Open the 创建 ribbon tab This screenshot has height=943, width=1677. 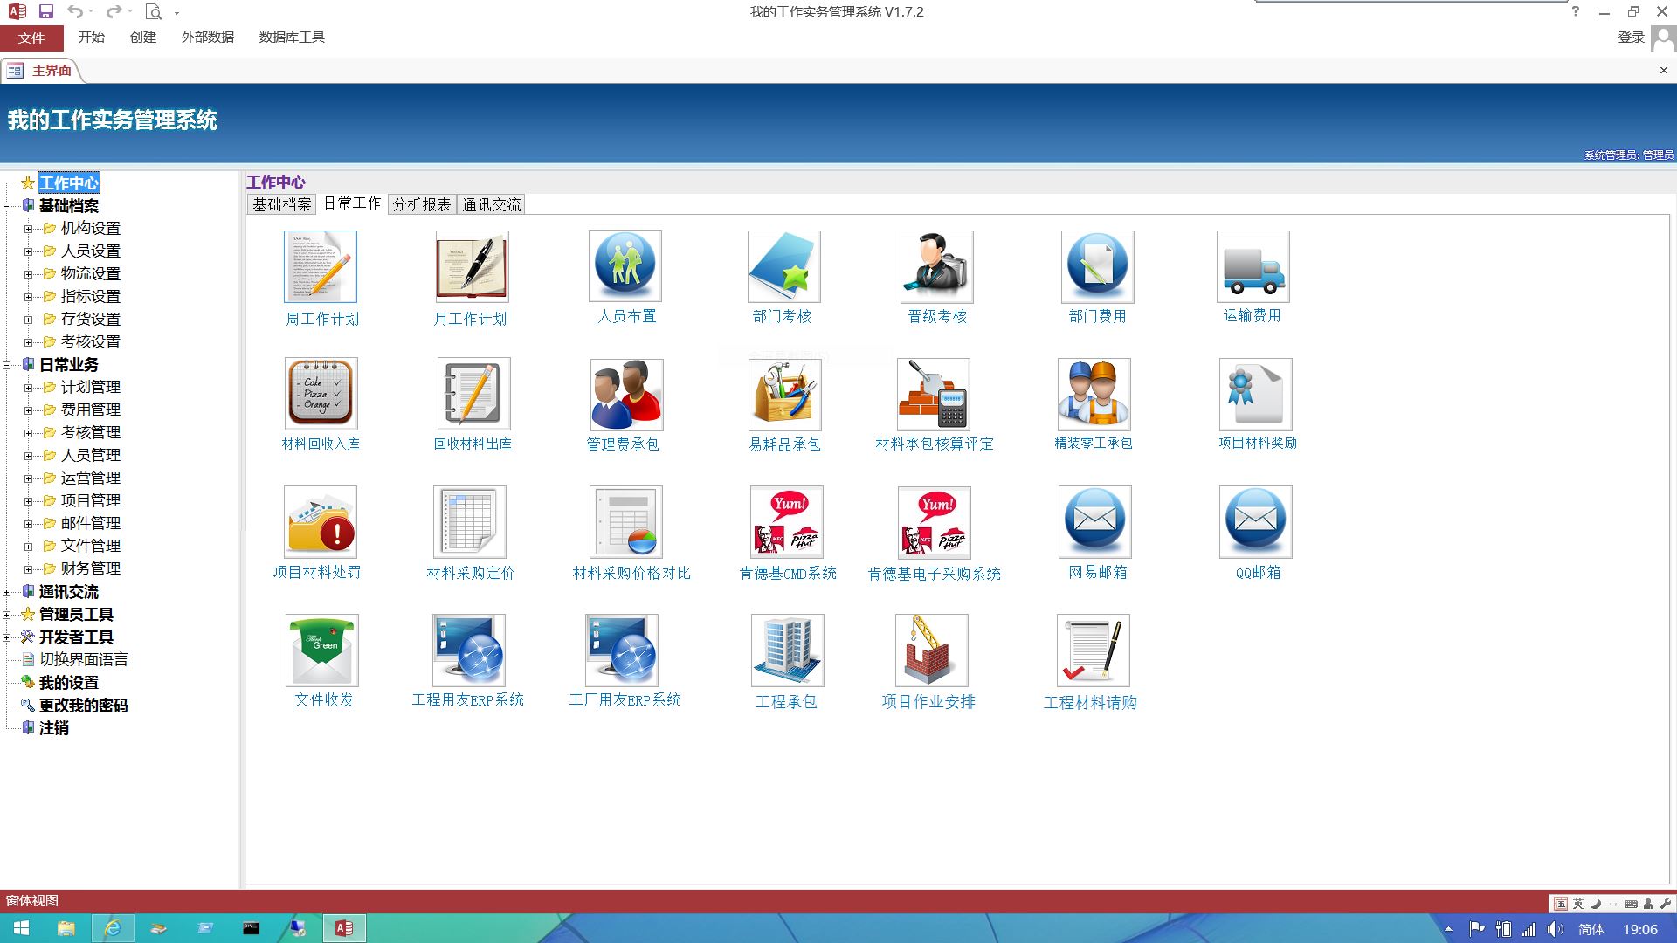click(x=142, y=38)
